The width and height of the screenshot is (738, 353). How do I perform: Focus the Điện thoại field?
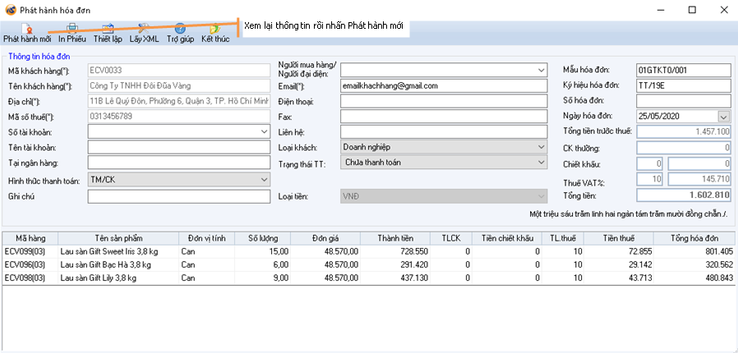click(x=443, y=101)
